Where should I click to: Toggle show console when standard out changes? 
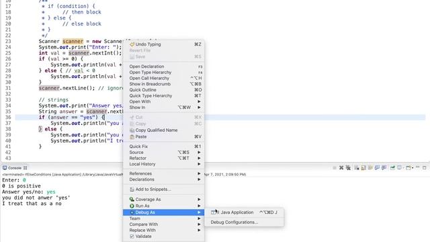point(377,167)
